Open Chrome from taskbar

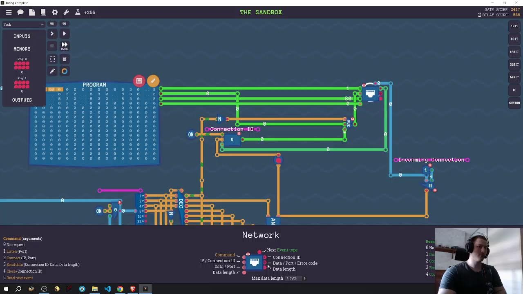coord(120,289)
